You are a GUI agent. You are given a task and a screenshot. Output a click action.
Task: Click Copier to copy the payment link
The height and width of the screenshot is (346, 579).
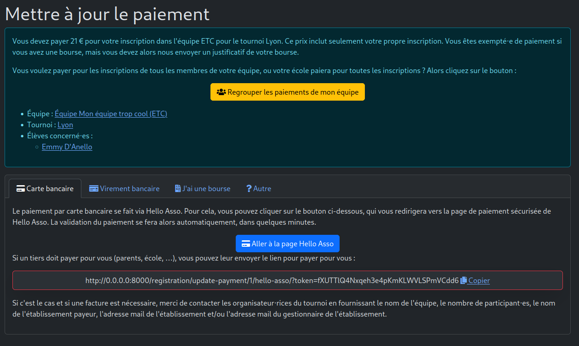[479, 280]
